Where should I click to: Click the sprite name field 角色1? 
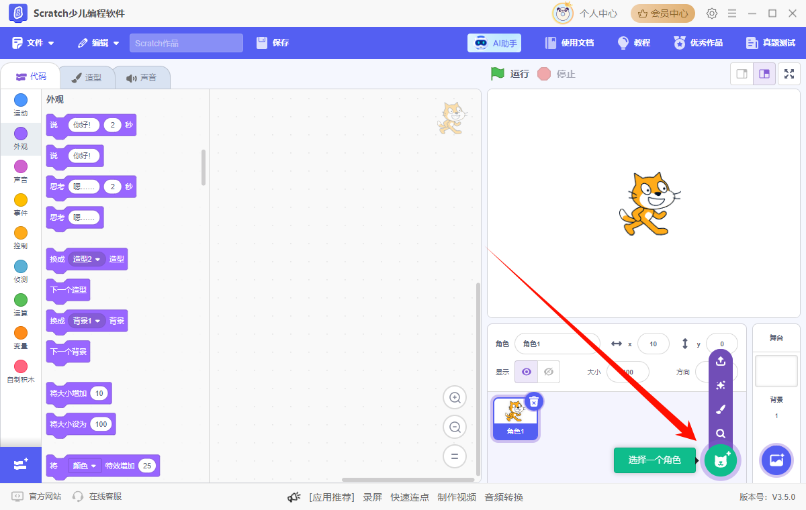coord(557,343)
